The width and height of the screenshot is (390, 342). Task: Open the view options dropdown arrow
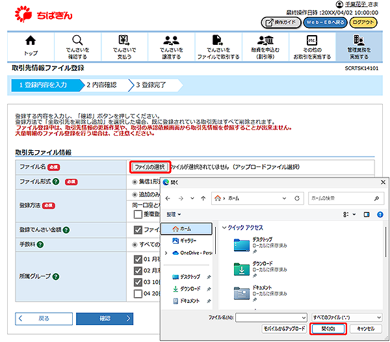point(354,215)
